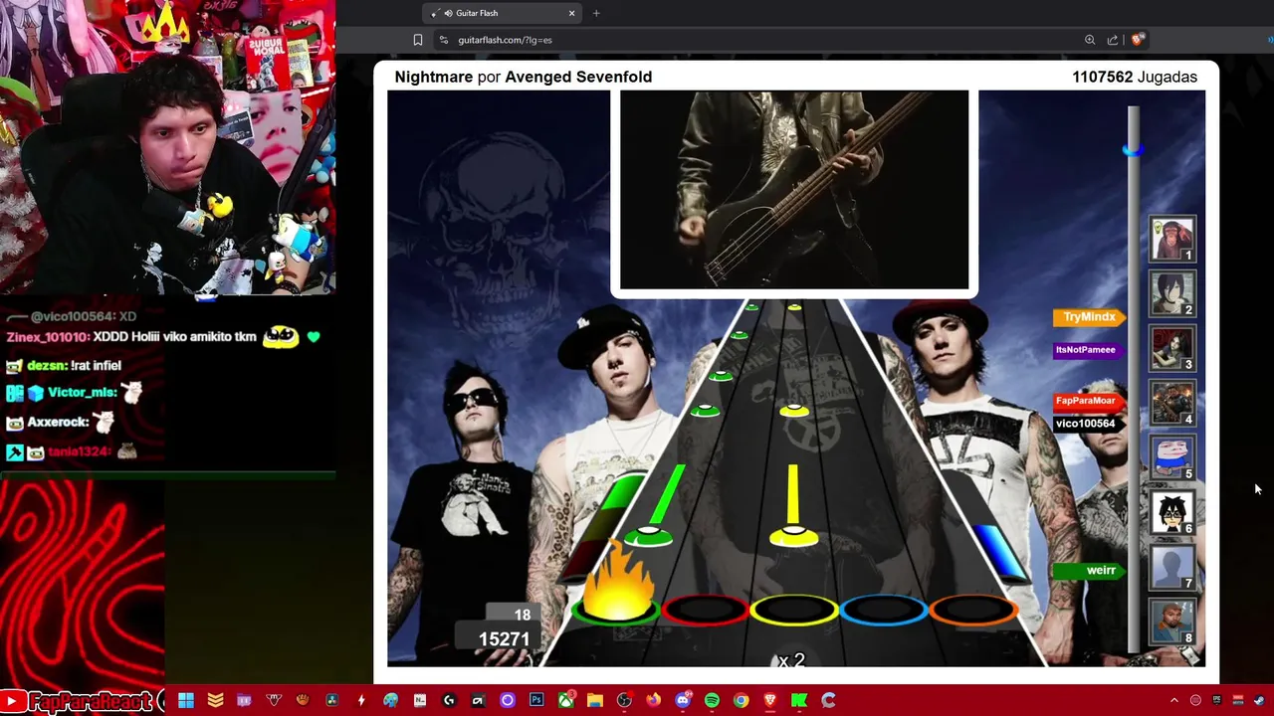Click the vertical song progress bar
Viewport: 1274px width, 716px height.
(x=1134, y=378)
